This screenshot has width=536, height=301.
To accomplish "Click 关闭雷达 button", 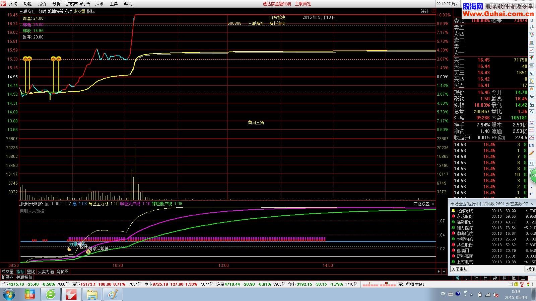I will click(460, 269).
